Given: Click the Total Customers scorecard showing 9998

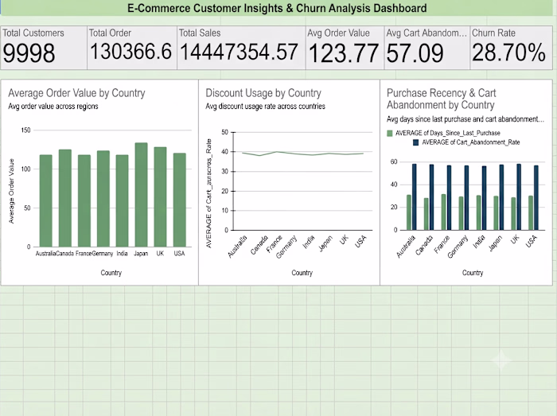Looking at the screenshot, I should (44, 48).
